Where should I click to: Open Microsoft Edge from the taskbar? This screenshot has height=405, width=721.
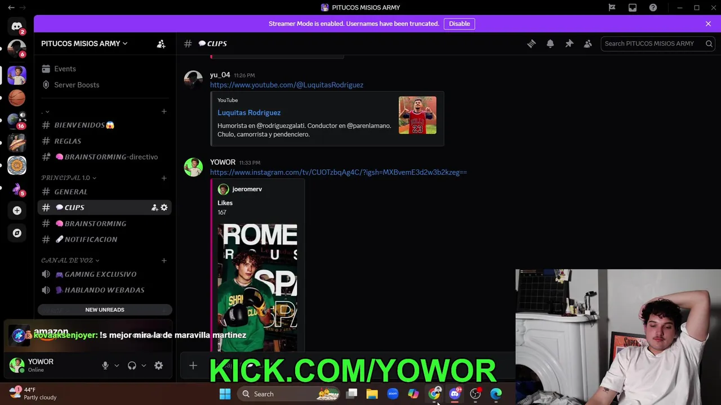[496, 394]
